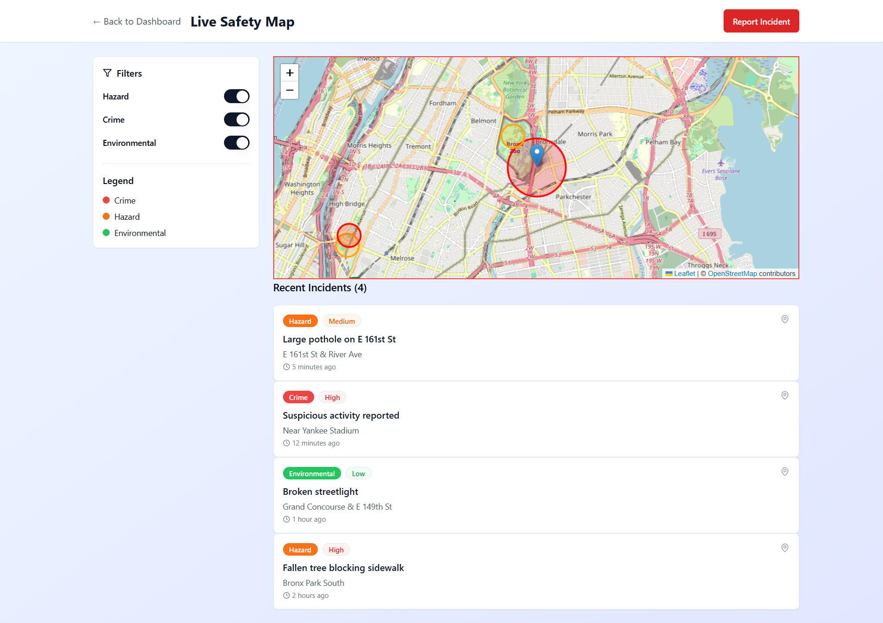Click the filter funnel icon
This screenshot has width=883, height=623.
pyautogui.click(x=107, y=73)
